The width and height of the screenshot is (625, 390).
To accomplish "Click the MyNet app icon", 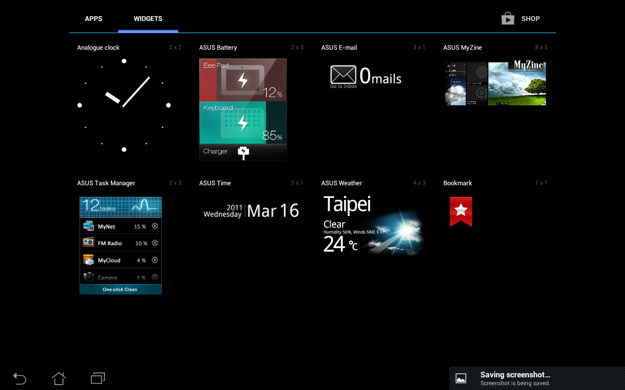I will point(88,226).
